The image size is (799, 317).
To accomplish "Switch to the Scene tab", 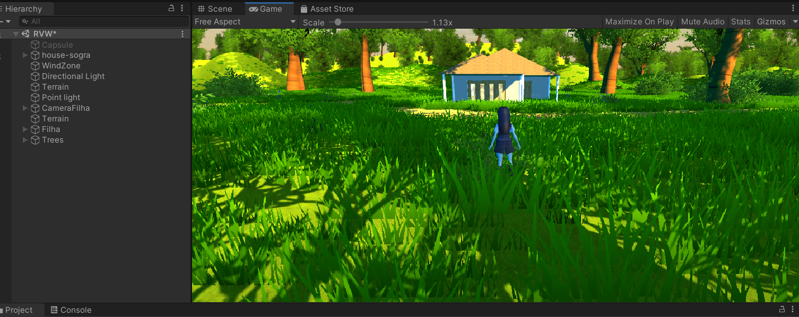I will pyautogui.click(x=215, y=9).
